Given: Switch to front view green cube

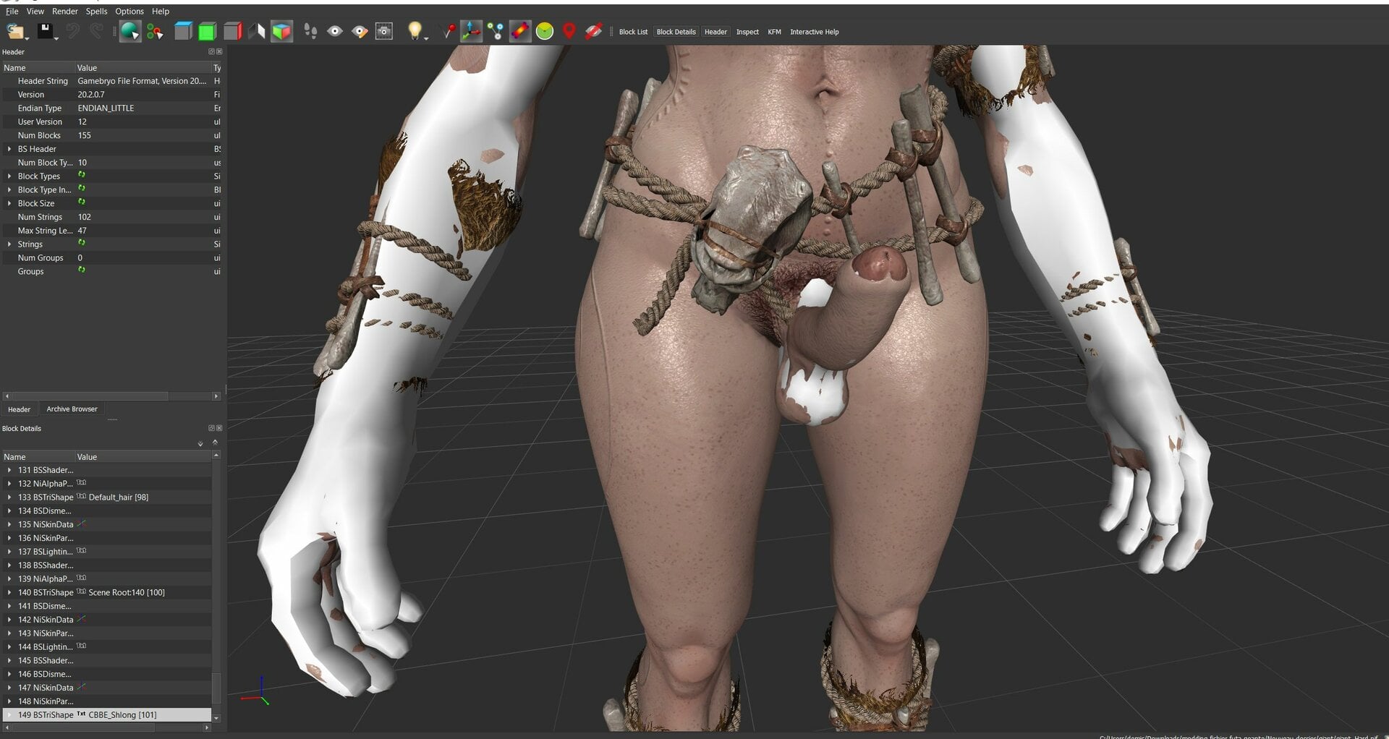Looking at the screenshot, I should pos(208,31).
